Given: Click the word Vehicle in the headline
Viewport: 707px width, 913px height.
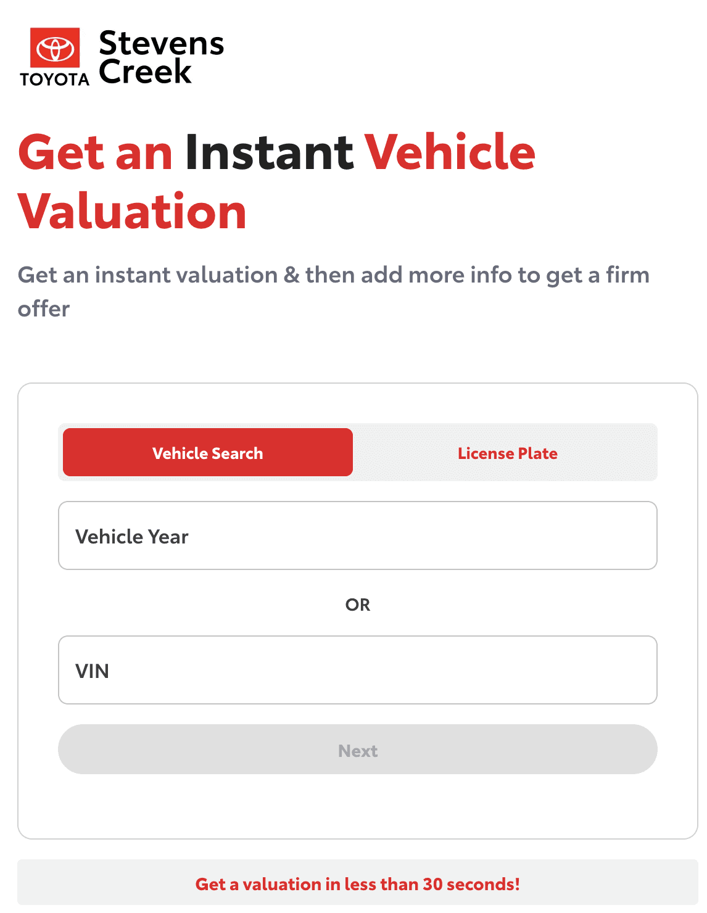Looking at the screenshot, I should (x=450, y=152).
